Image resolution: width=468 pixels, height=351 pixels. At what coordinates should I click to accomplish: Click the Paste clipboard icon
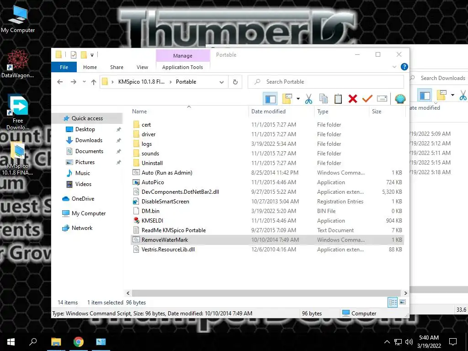338,99
